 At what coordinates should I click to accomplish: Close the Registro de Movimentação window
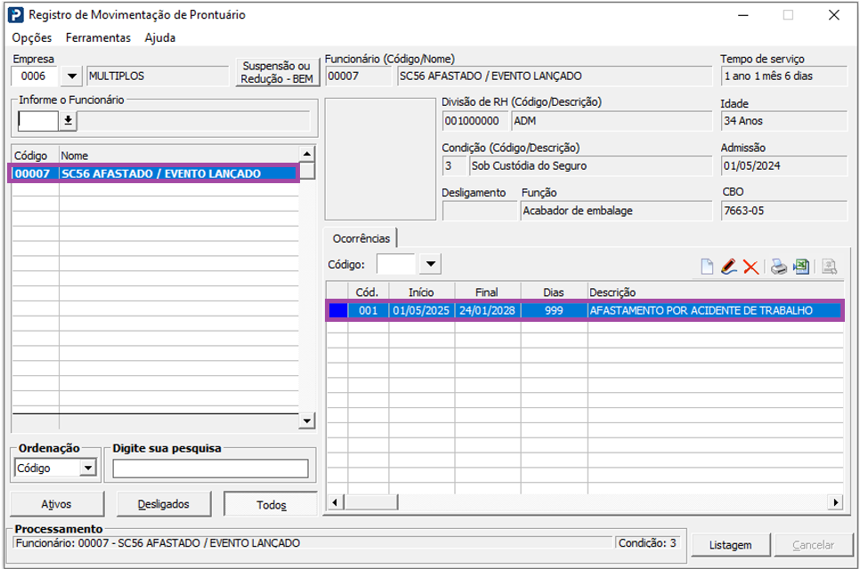click(x=833, y=15)
